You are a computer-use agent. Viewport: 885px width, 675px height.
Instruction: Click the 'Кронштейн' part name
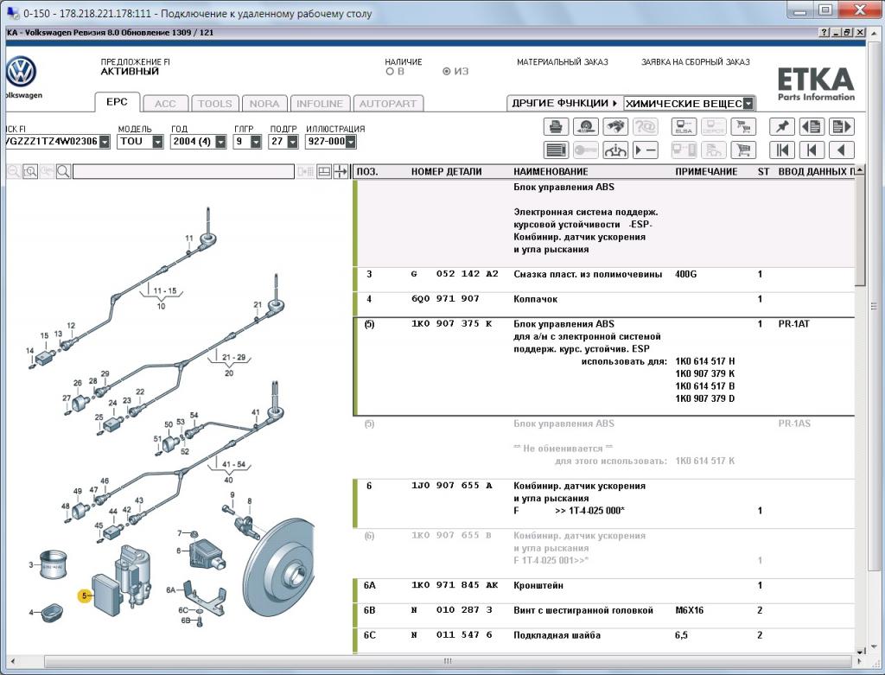[538, 585]
